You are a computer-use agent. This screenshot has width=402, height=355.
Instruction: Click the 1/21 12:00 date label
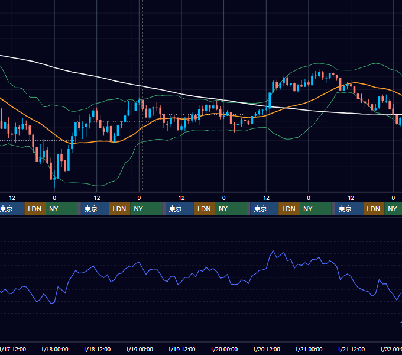coord(351,349)
